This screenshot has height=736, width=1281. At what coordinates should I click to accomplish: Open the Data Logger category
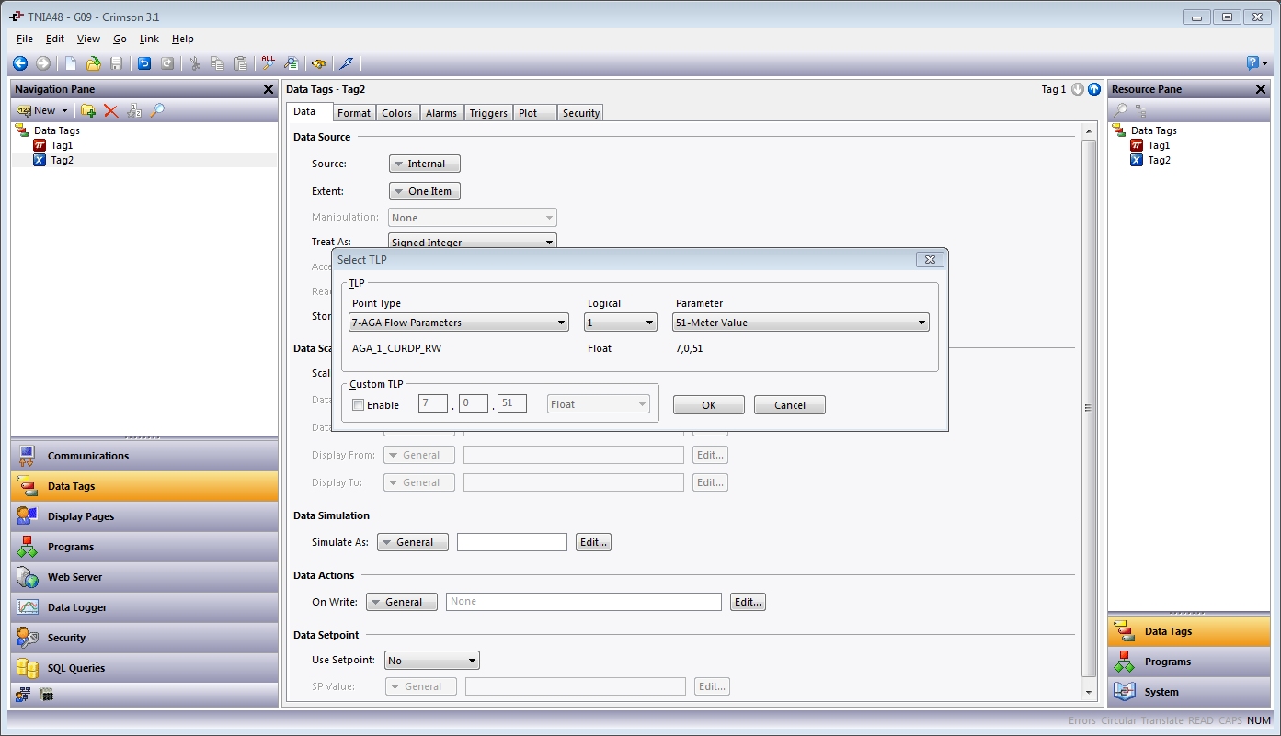(144, 607)
